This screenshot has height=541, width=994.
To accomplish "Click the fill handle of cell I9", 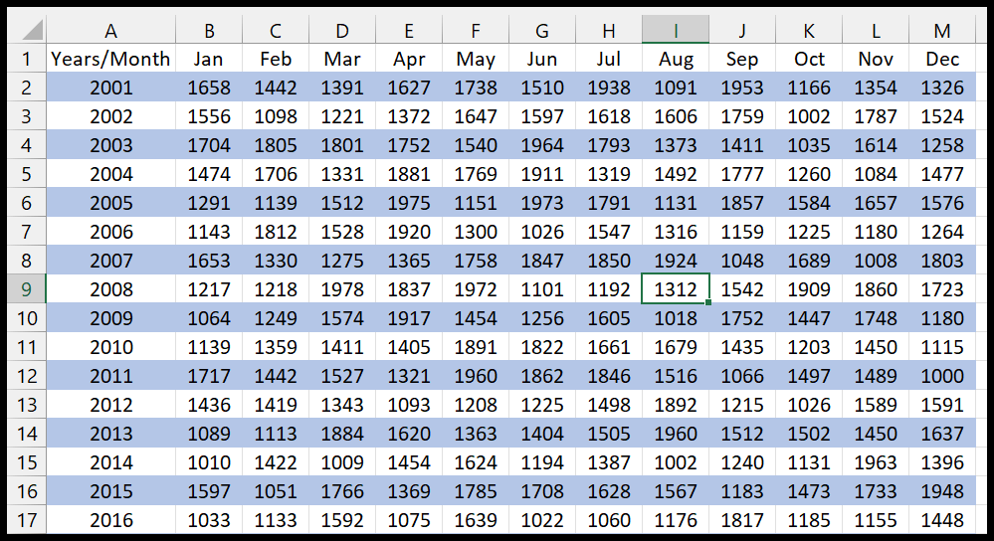I will [x=708, y=302].
